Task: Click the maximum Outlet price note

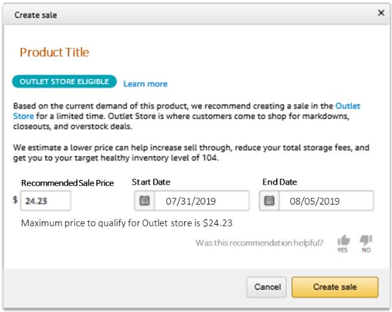Action: tap(127, 223)
